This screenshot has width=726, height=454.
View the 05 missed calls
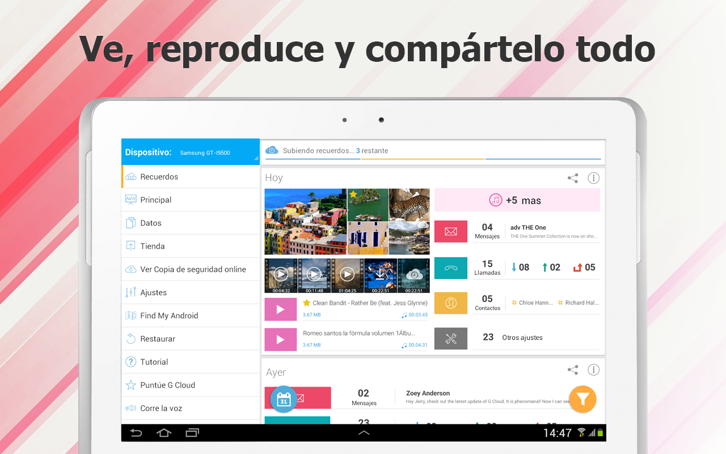[584, 267]
